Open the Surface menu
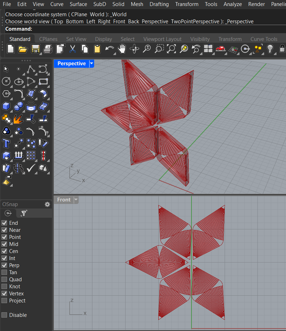The image size is (286, 331). tap(78, 4)
